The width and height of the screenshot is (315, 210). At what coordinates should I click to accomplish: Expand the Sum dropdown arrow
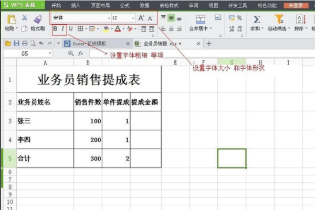(x=262, y=28)
